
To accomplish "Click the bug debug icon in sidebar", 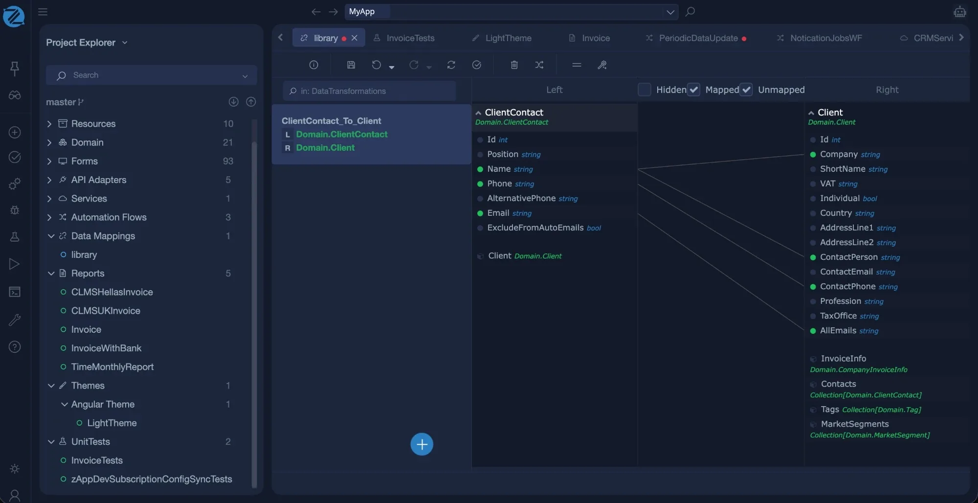I will 15,210.
